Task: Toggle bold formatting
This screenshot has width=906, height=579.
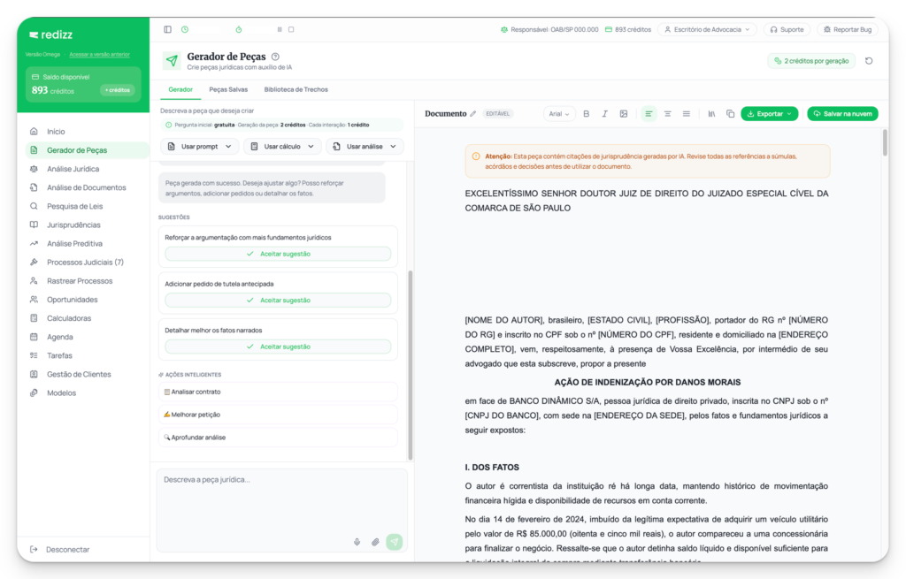Action: 586,114
